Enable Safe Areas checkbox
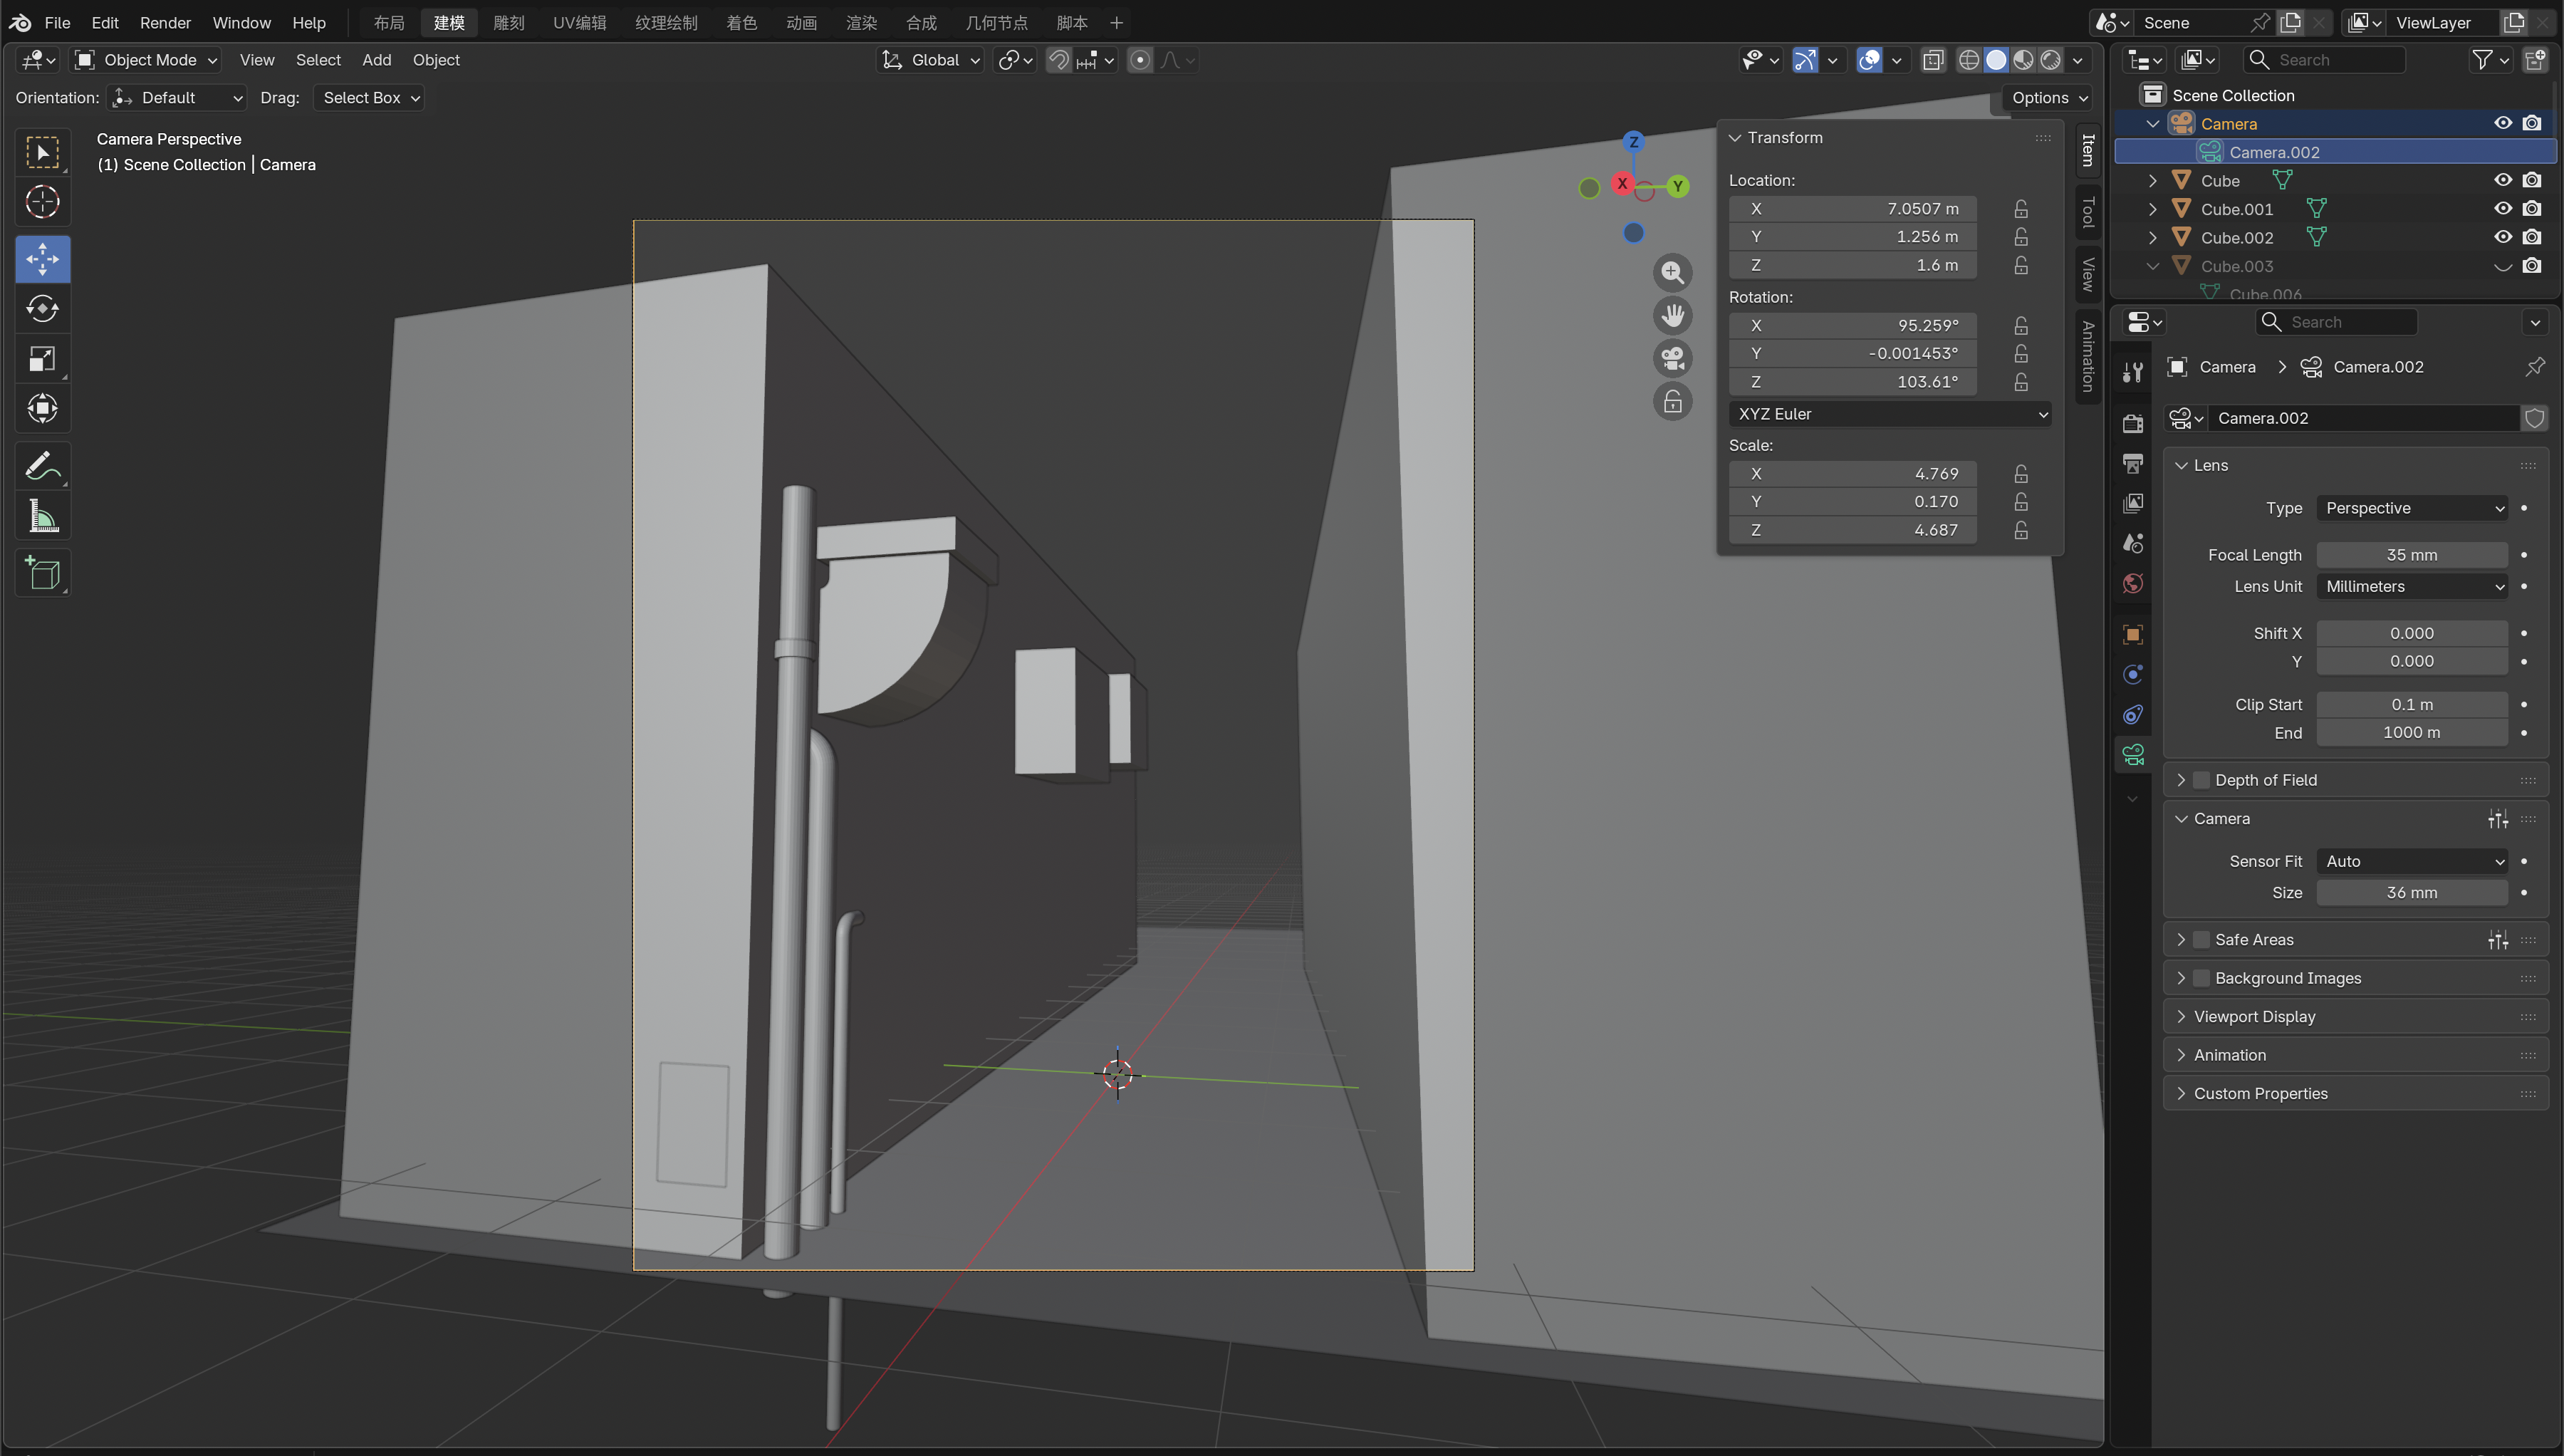This screenshot has width=2564, height=1456. coord(2200,939)
